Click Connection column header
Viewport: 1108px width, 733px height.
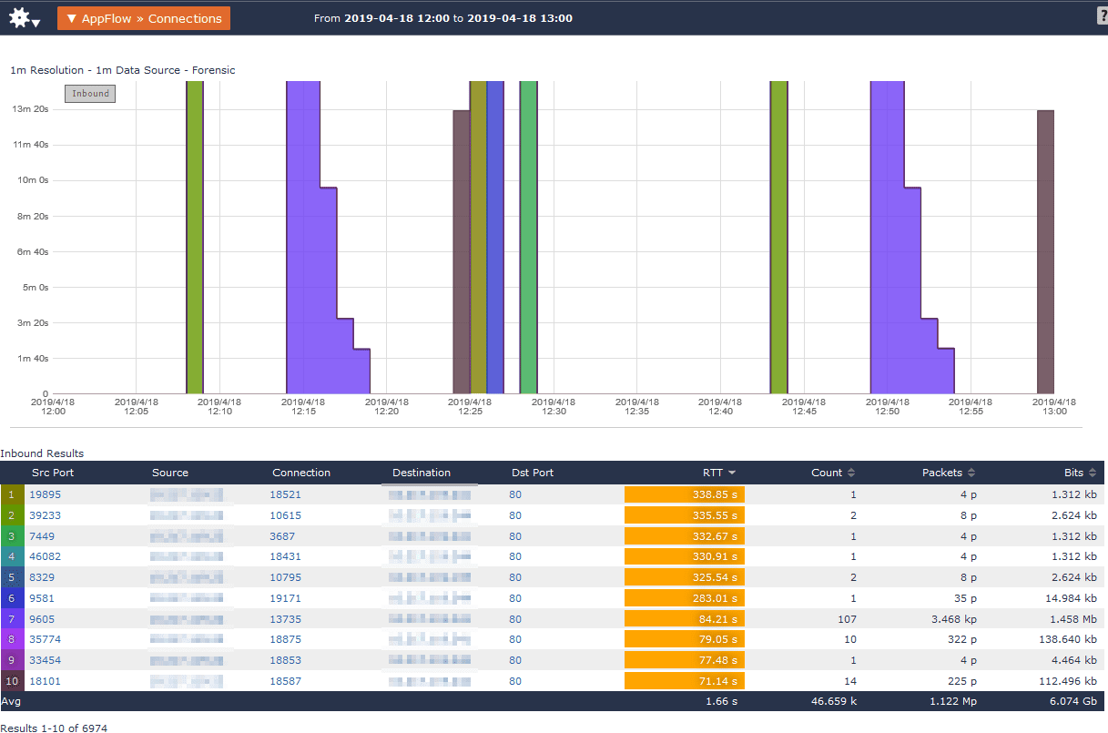(x=301, y=473)
